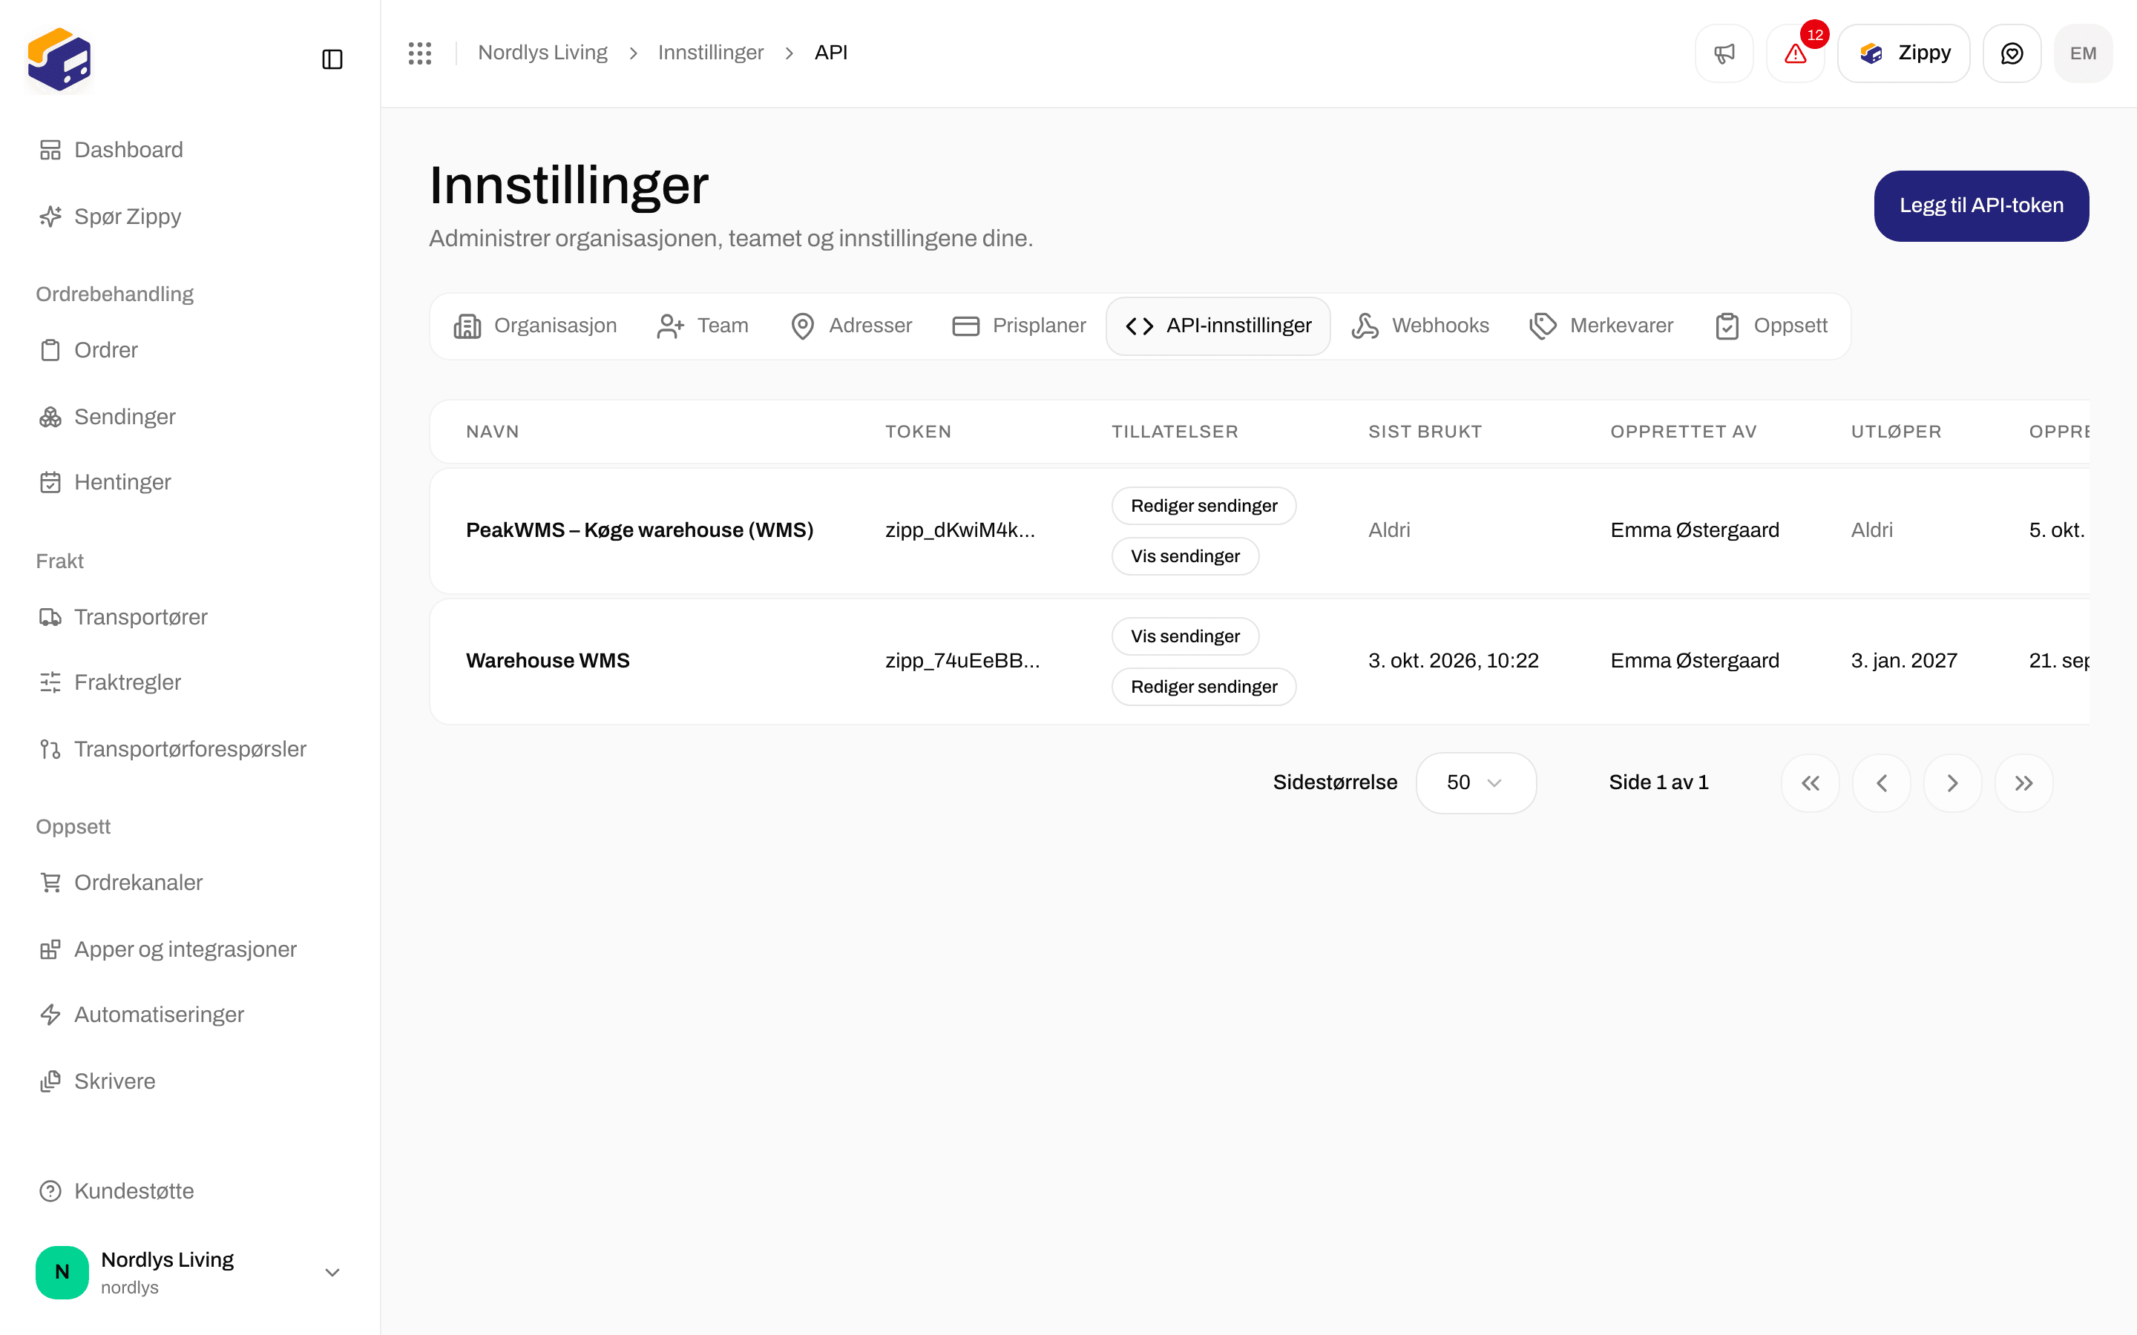Image resolution: width=2137 pixels, height=1335 pixels.
Task: Open the announcements megaphone icon
Action: [1724, 53]
